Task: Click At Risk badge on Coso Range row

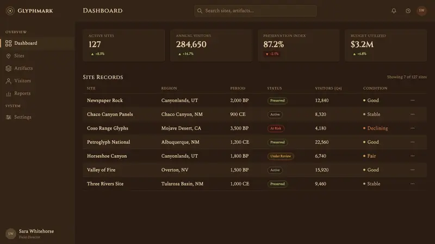Action: (x=276, y=129)
